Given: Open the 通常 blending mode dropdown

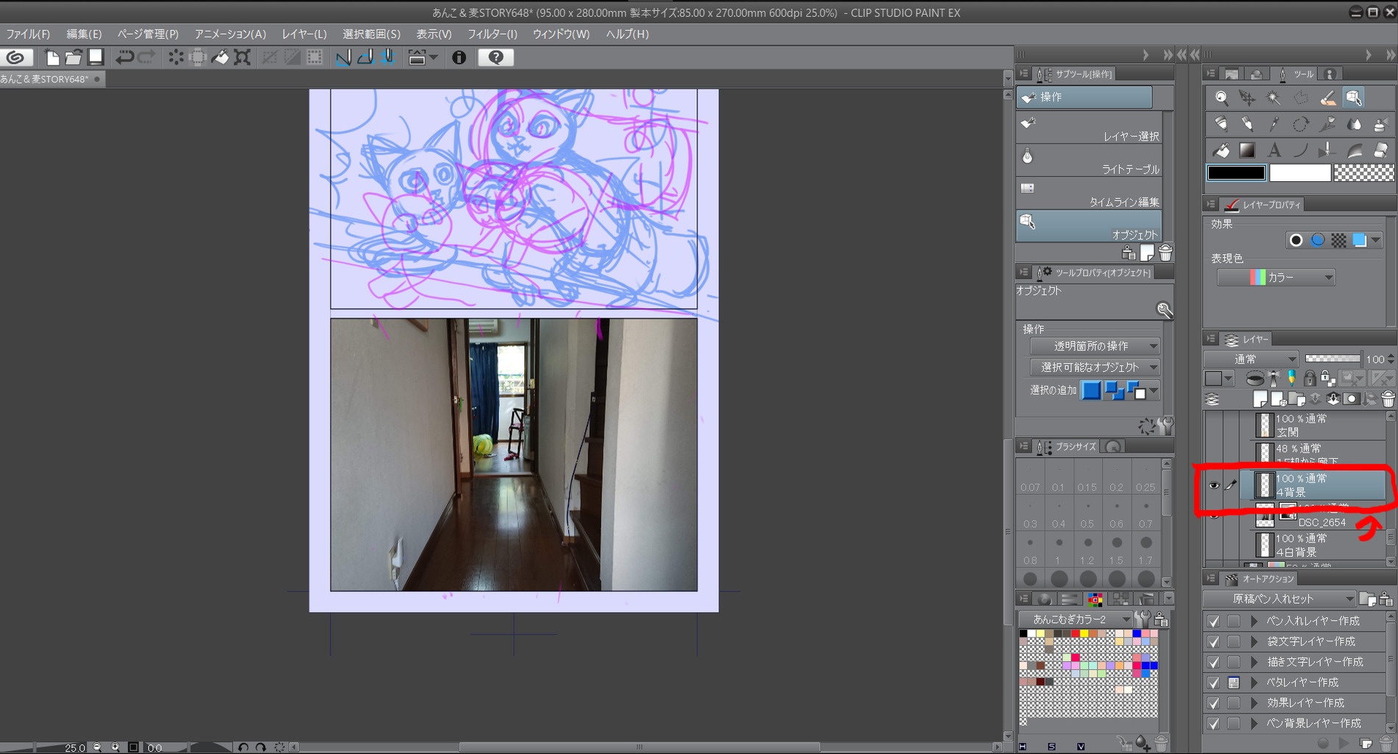Looking at the screenshot, I should click(x=1251, y=359).
